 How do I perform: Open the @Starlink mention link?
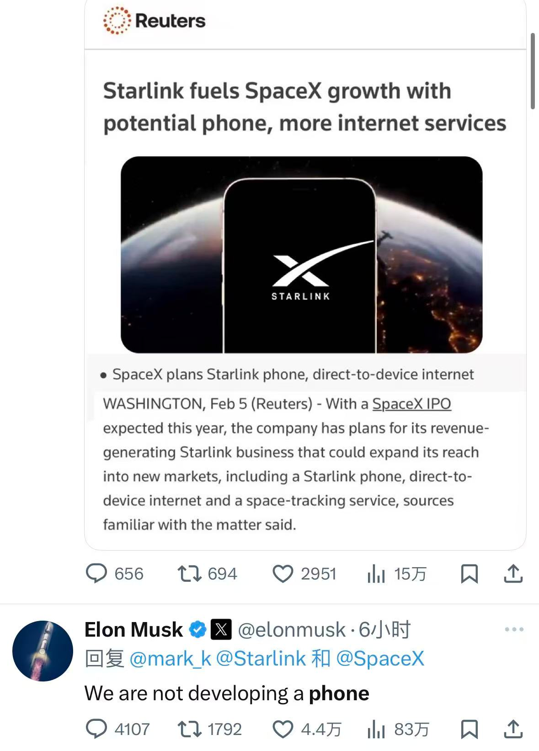[260, 659]
